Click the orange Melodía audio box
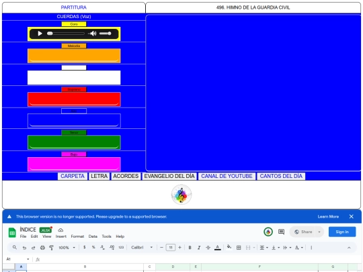The width and height of the screenshot is (363, 272). click(74, 56)
